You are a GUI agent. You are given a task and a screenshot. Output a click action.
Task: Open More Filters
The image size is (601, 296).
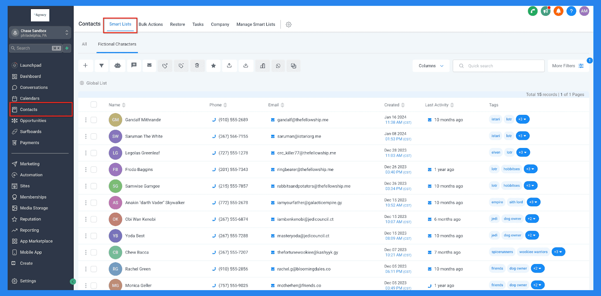[568, 66]
